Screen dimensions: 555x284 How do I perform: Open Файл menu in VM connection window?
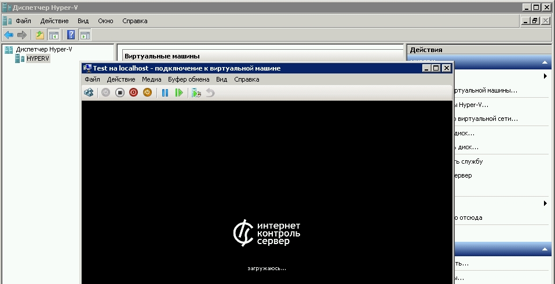pos(92,79)
